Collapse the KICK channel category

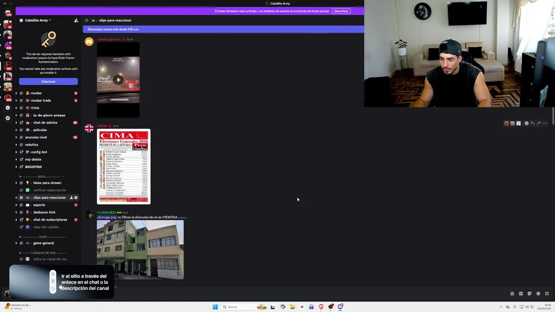pyautogui.click(x=42, y=177)
